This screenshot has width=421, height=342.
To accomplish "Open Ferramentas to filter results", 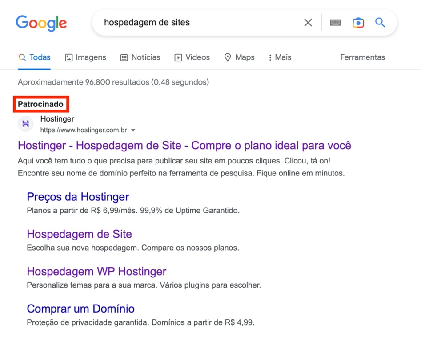I will coord(362,57).
